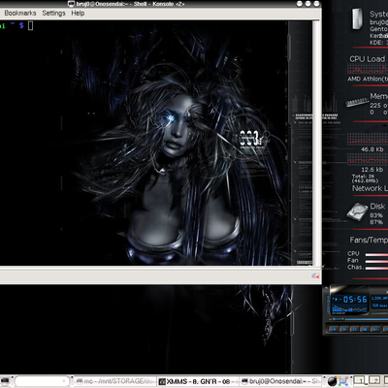Open the Settings menu in Konsole

tap(53, 14)
